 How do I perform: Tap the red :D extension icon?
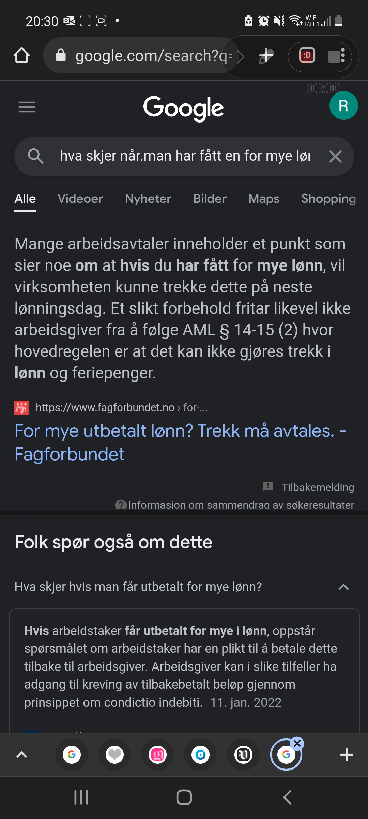(x=307, y=56)
